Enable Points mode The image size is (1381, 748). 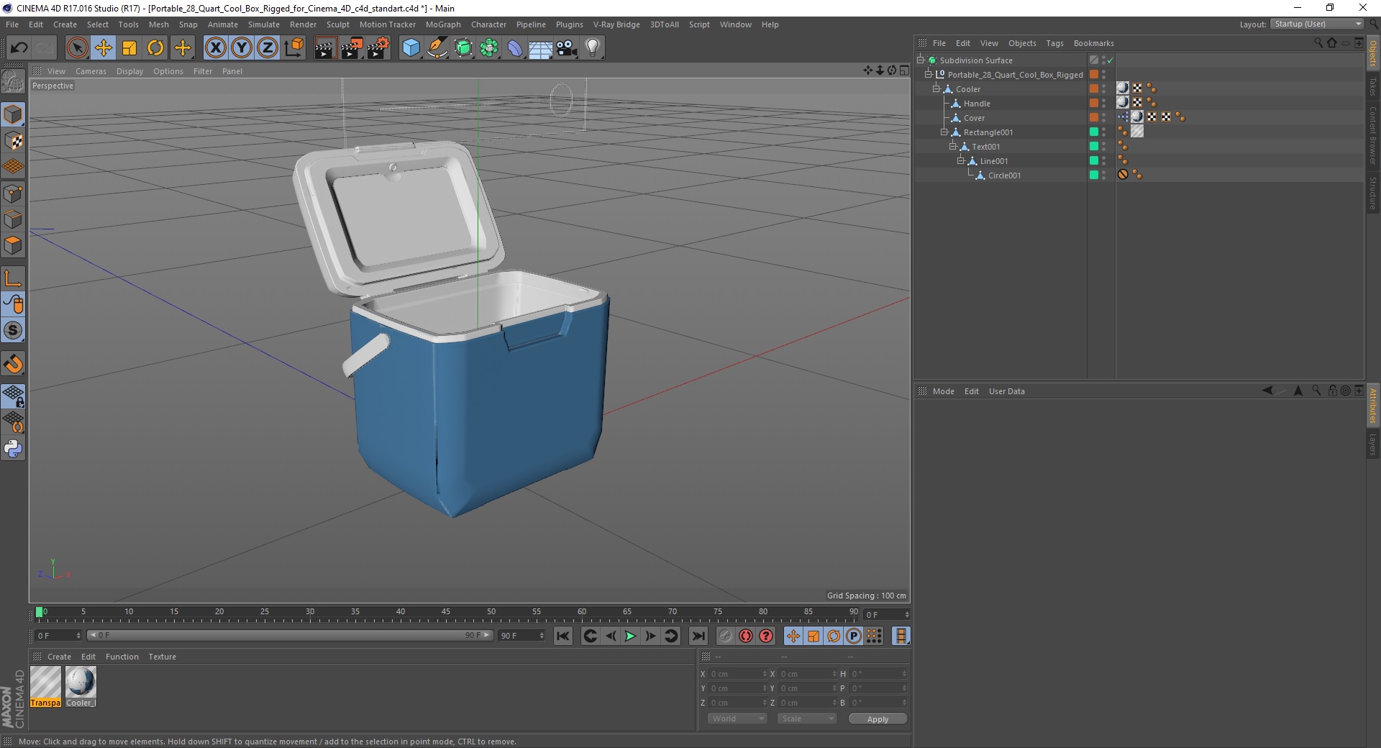(x=13, y=193)
